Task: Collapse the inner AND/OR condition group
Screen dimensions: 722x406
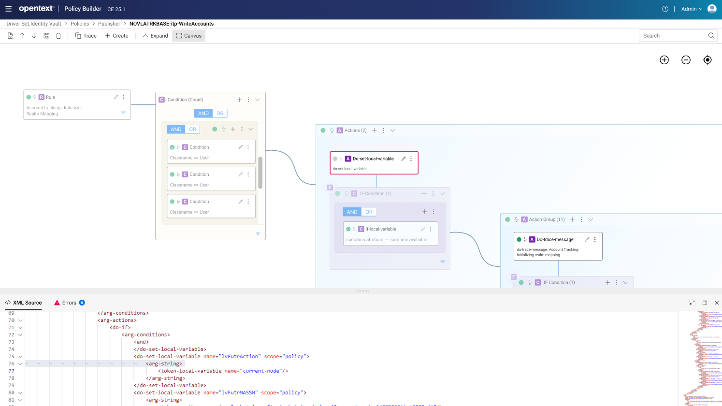Action: click(x=251, y=129)
